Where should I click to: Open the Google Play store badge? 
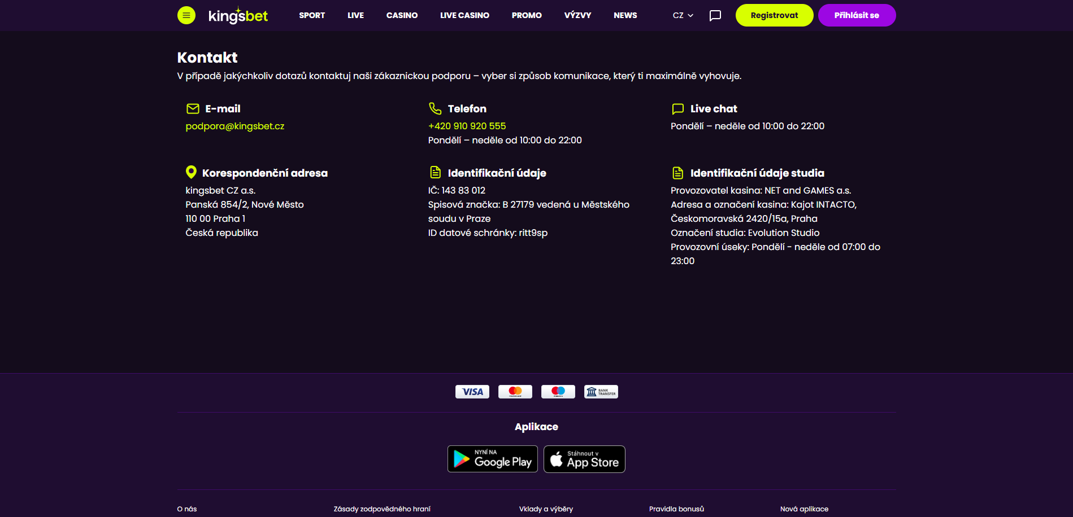tap(493, 459)
